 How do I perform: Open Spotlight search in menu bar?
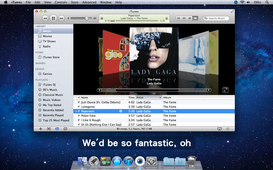pos(267,2)
